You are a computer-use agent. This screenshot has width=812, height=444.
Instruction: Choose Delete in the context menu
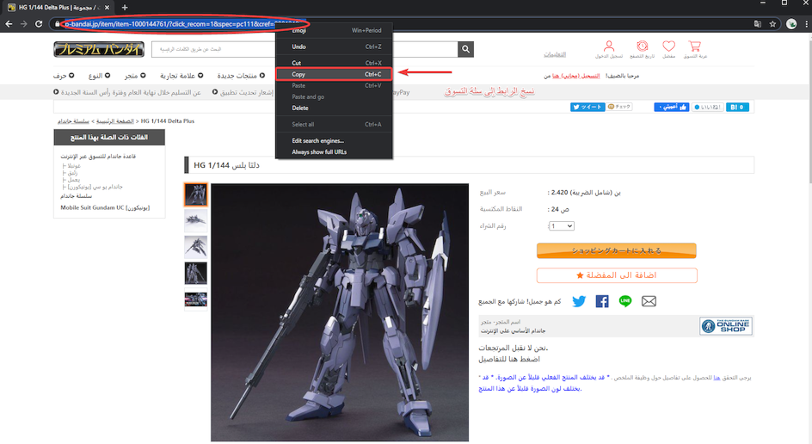pos(334,108)
